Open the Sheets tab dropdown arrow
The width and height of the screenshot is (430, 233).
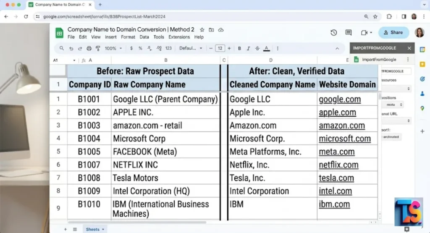pos(103,229)
